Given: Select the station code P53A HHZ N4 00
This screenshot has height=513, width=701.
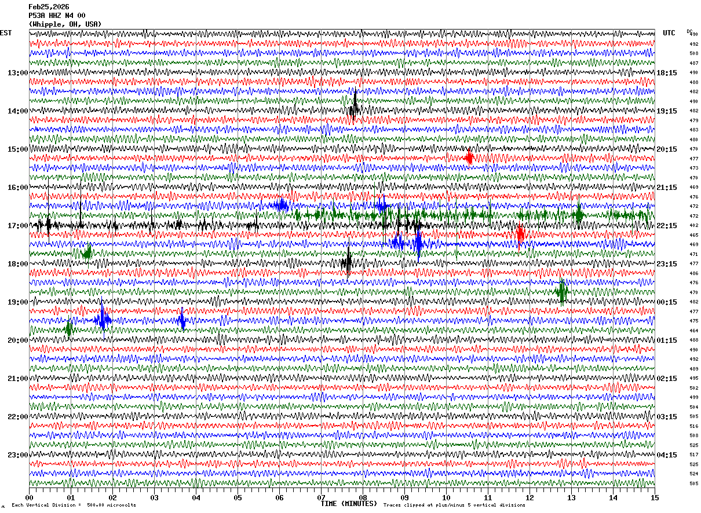Looking at the screenshot, I should coord(57,16).
